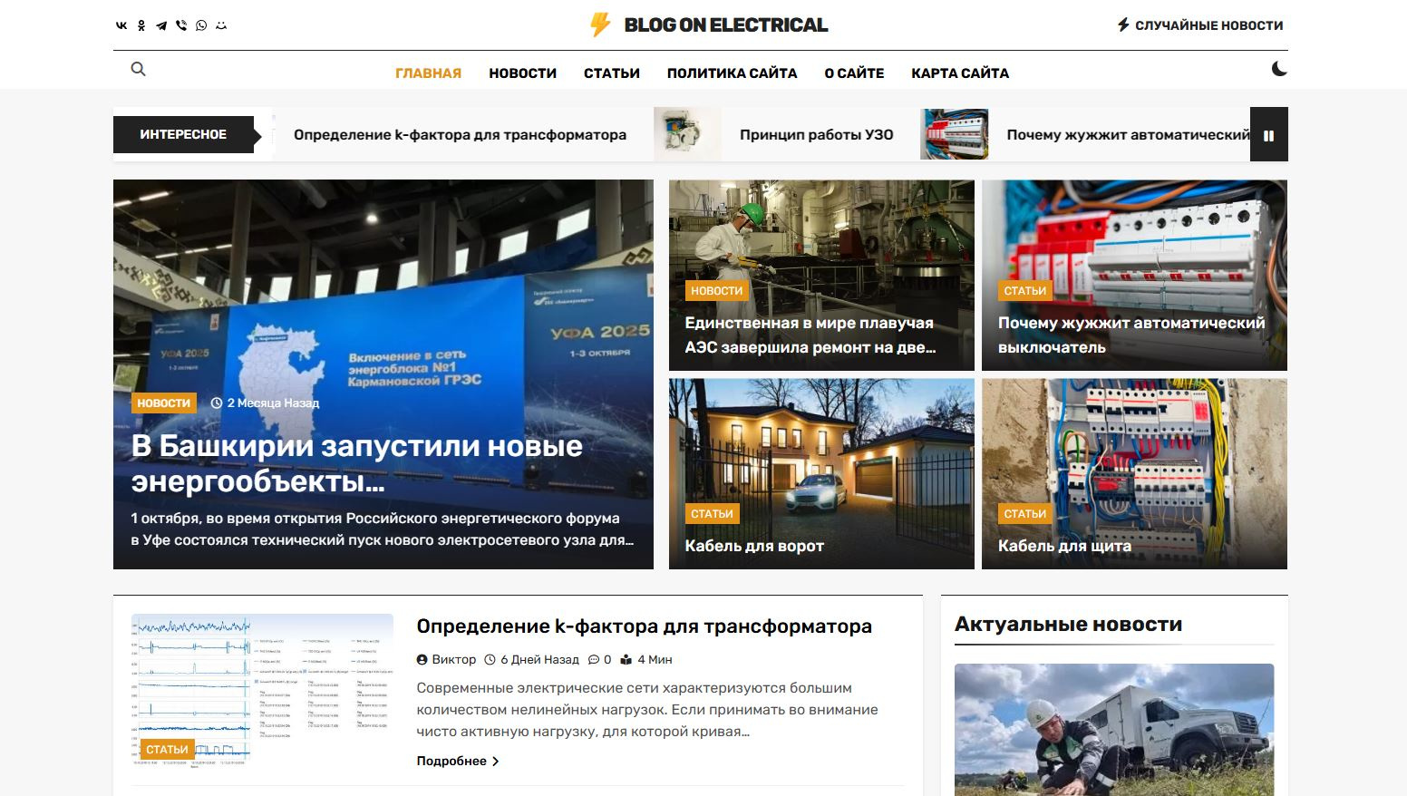1407x796 pixels.
Task: Click the lightning icon beside СЛУЧАЙНЫЕ НОВОСТИ
Action: pos(1123,24)
